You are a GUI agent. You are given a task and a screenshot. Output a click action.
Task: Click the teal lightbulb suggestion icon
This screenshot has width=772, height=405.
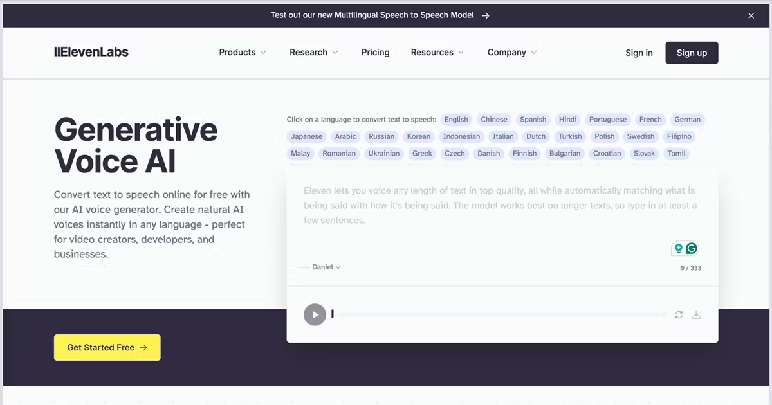[x=679, y=248]
